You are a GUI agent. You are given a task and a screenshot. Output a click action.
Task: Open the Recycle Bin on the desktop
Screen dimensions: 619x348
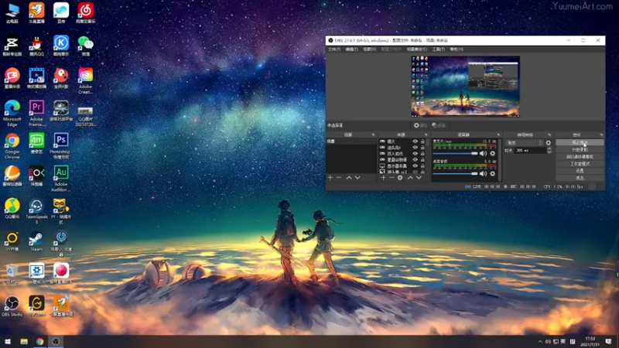click(12, 274)
